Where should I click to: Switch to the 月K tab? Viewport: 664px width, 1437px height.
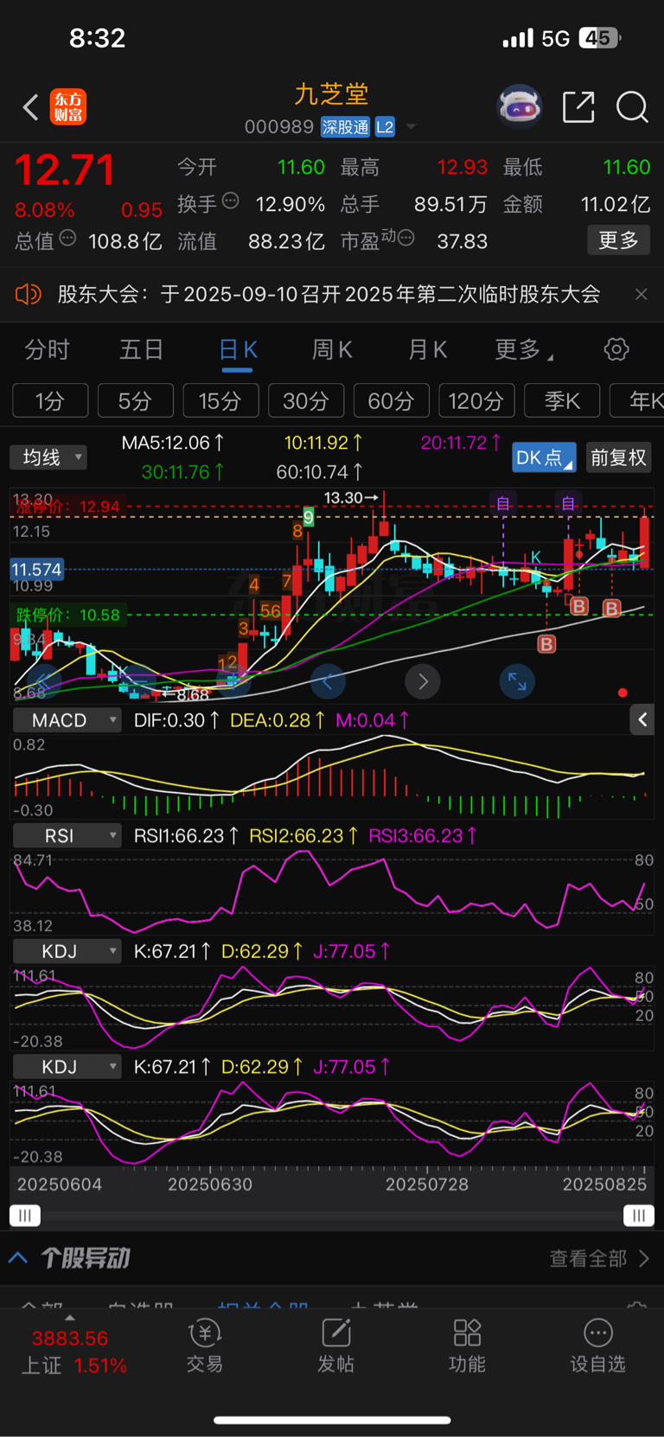click(x=427, y=349)
